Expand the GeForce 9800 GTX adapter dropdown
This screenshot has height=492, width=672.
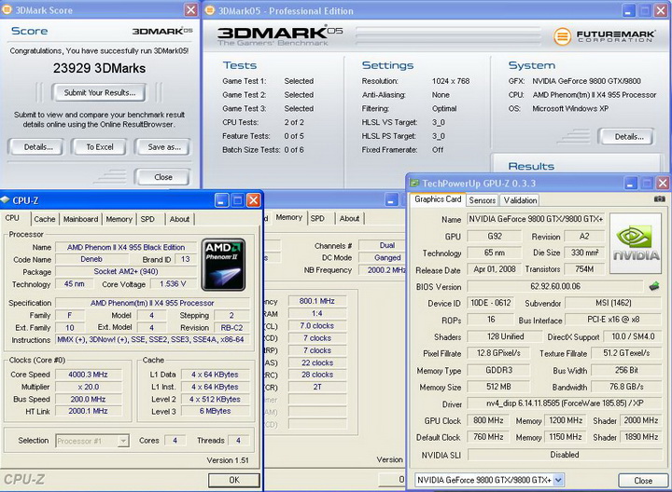coord(559,480)
